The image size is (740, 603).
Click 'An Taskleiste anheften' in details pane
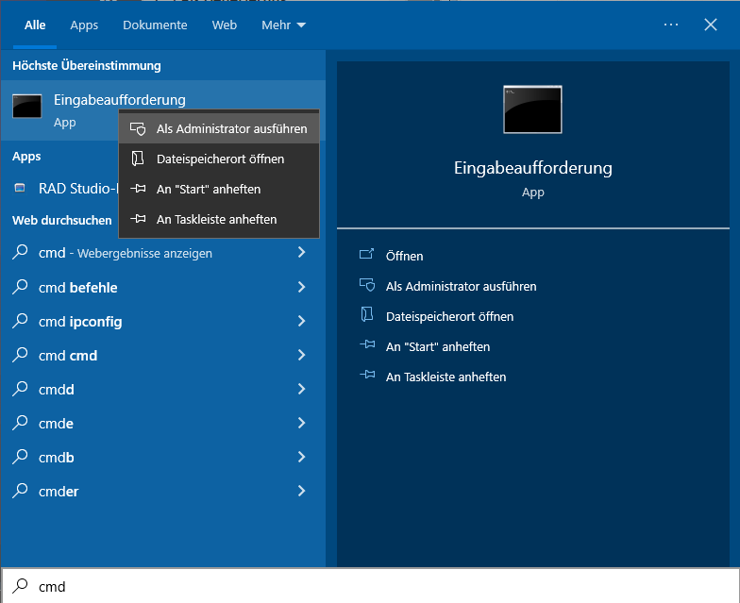coord(446,377)
